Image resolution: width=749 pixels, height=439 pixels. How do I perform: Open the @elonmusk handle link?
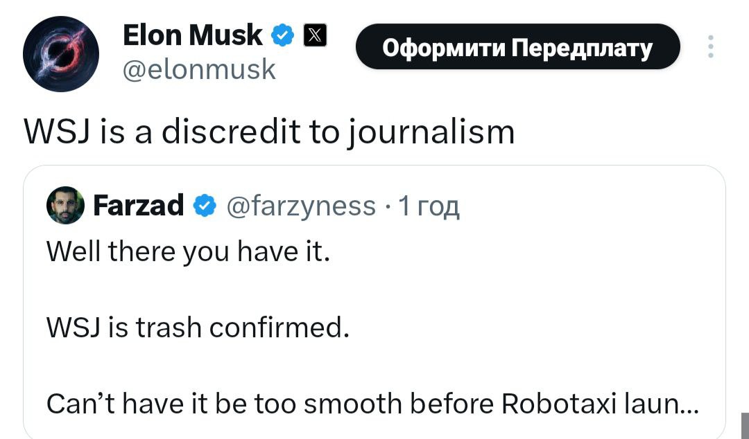[199, 70]
